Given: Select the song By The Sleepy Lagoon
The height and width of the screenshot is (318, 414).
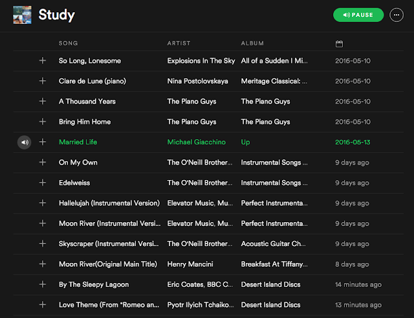Looking at the screenshot, I should (x=94, y=285).
